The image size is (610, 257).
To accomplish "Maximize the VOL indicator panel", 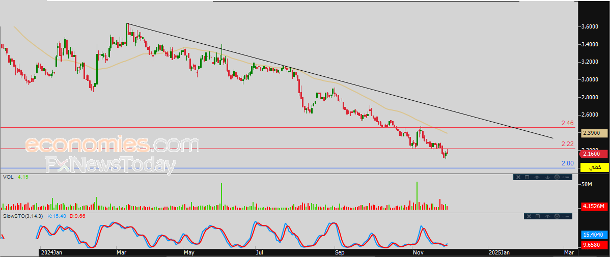I will pos(527,177).
